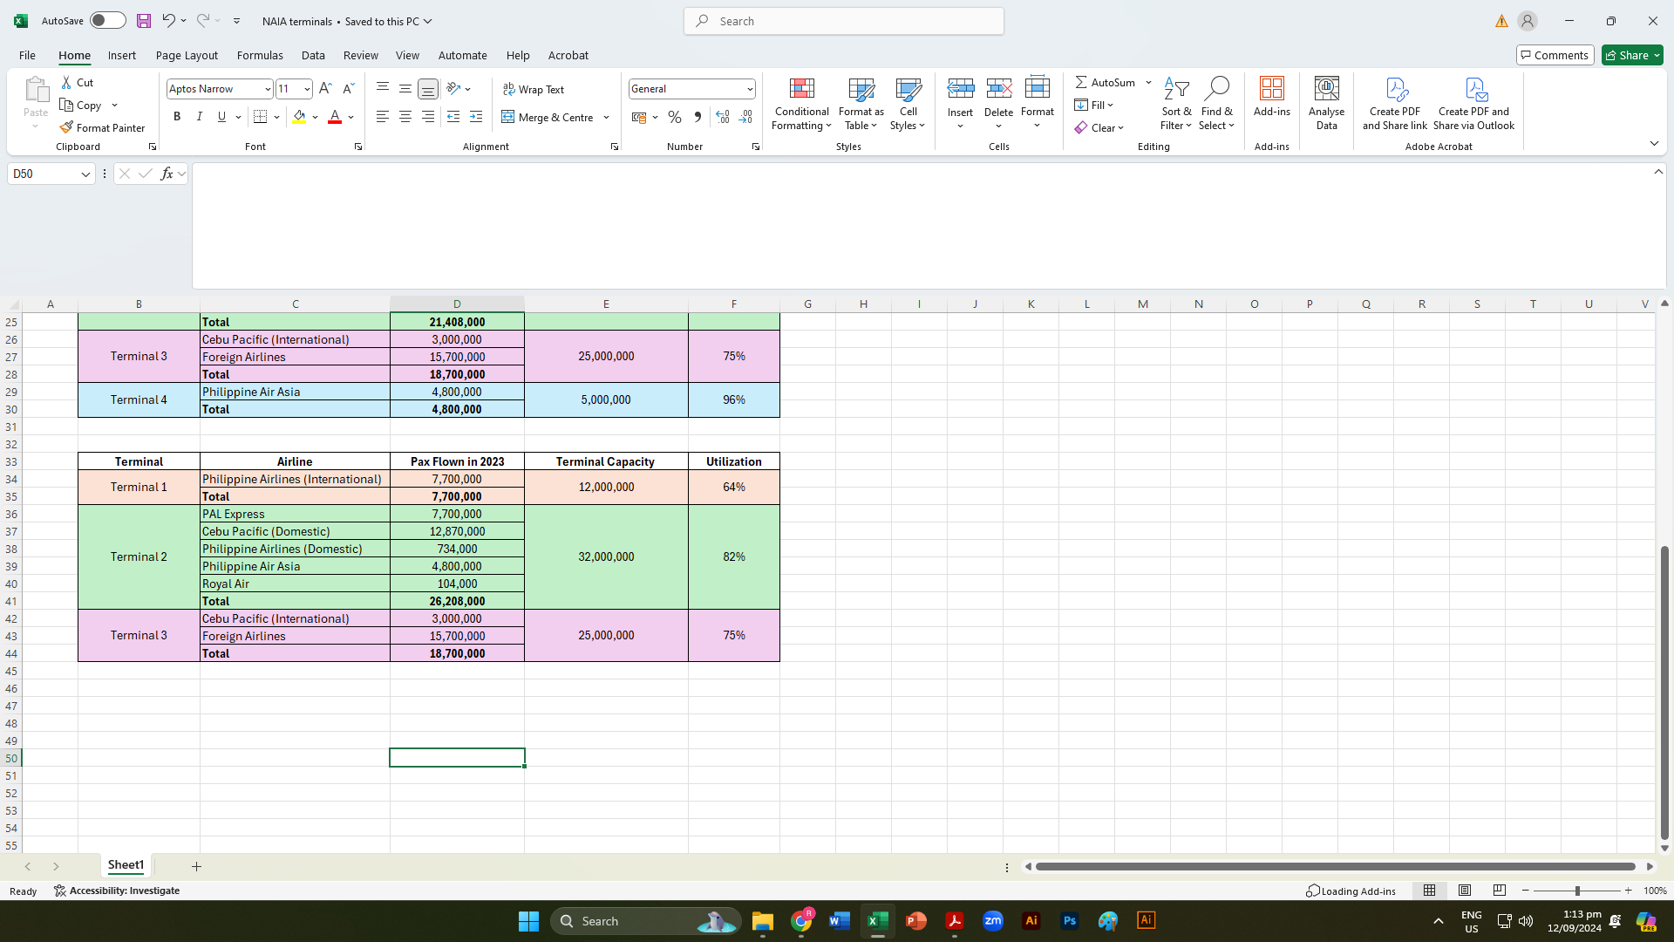Viewport: 1674px width, 942px height.
Task: Click the Increase Indent icon
Action: [x=476, y=117]
